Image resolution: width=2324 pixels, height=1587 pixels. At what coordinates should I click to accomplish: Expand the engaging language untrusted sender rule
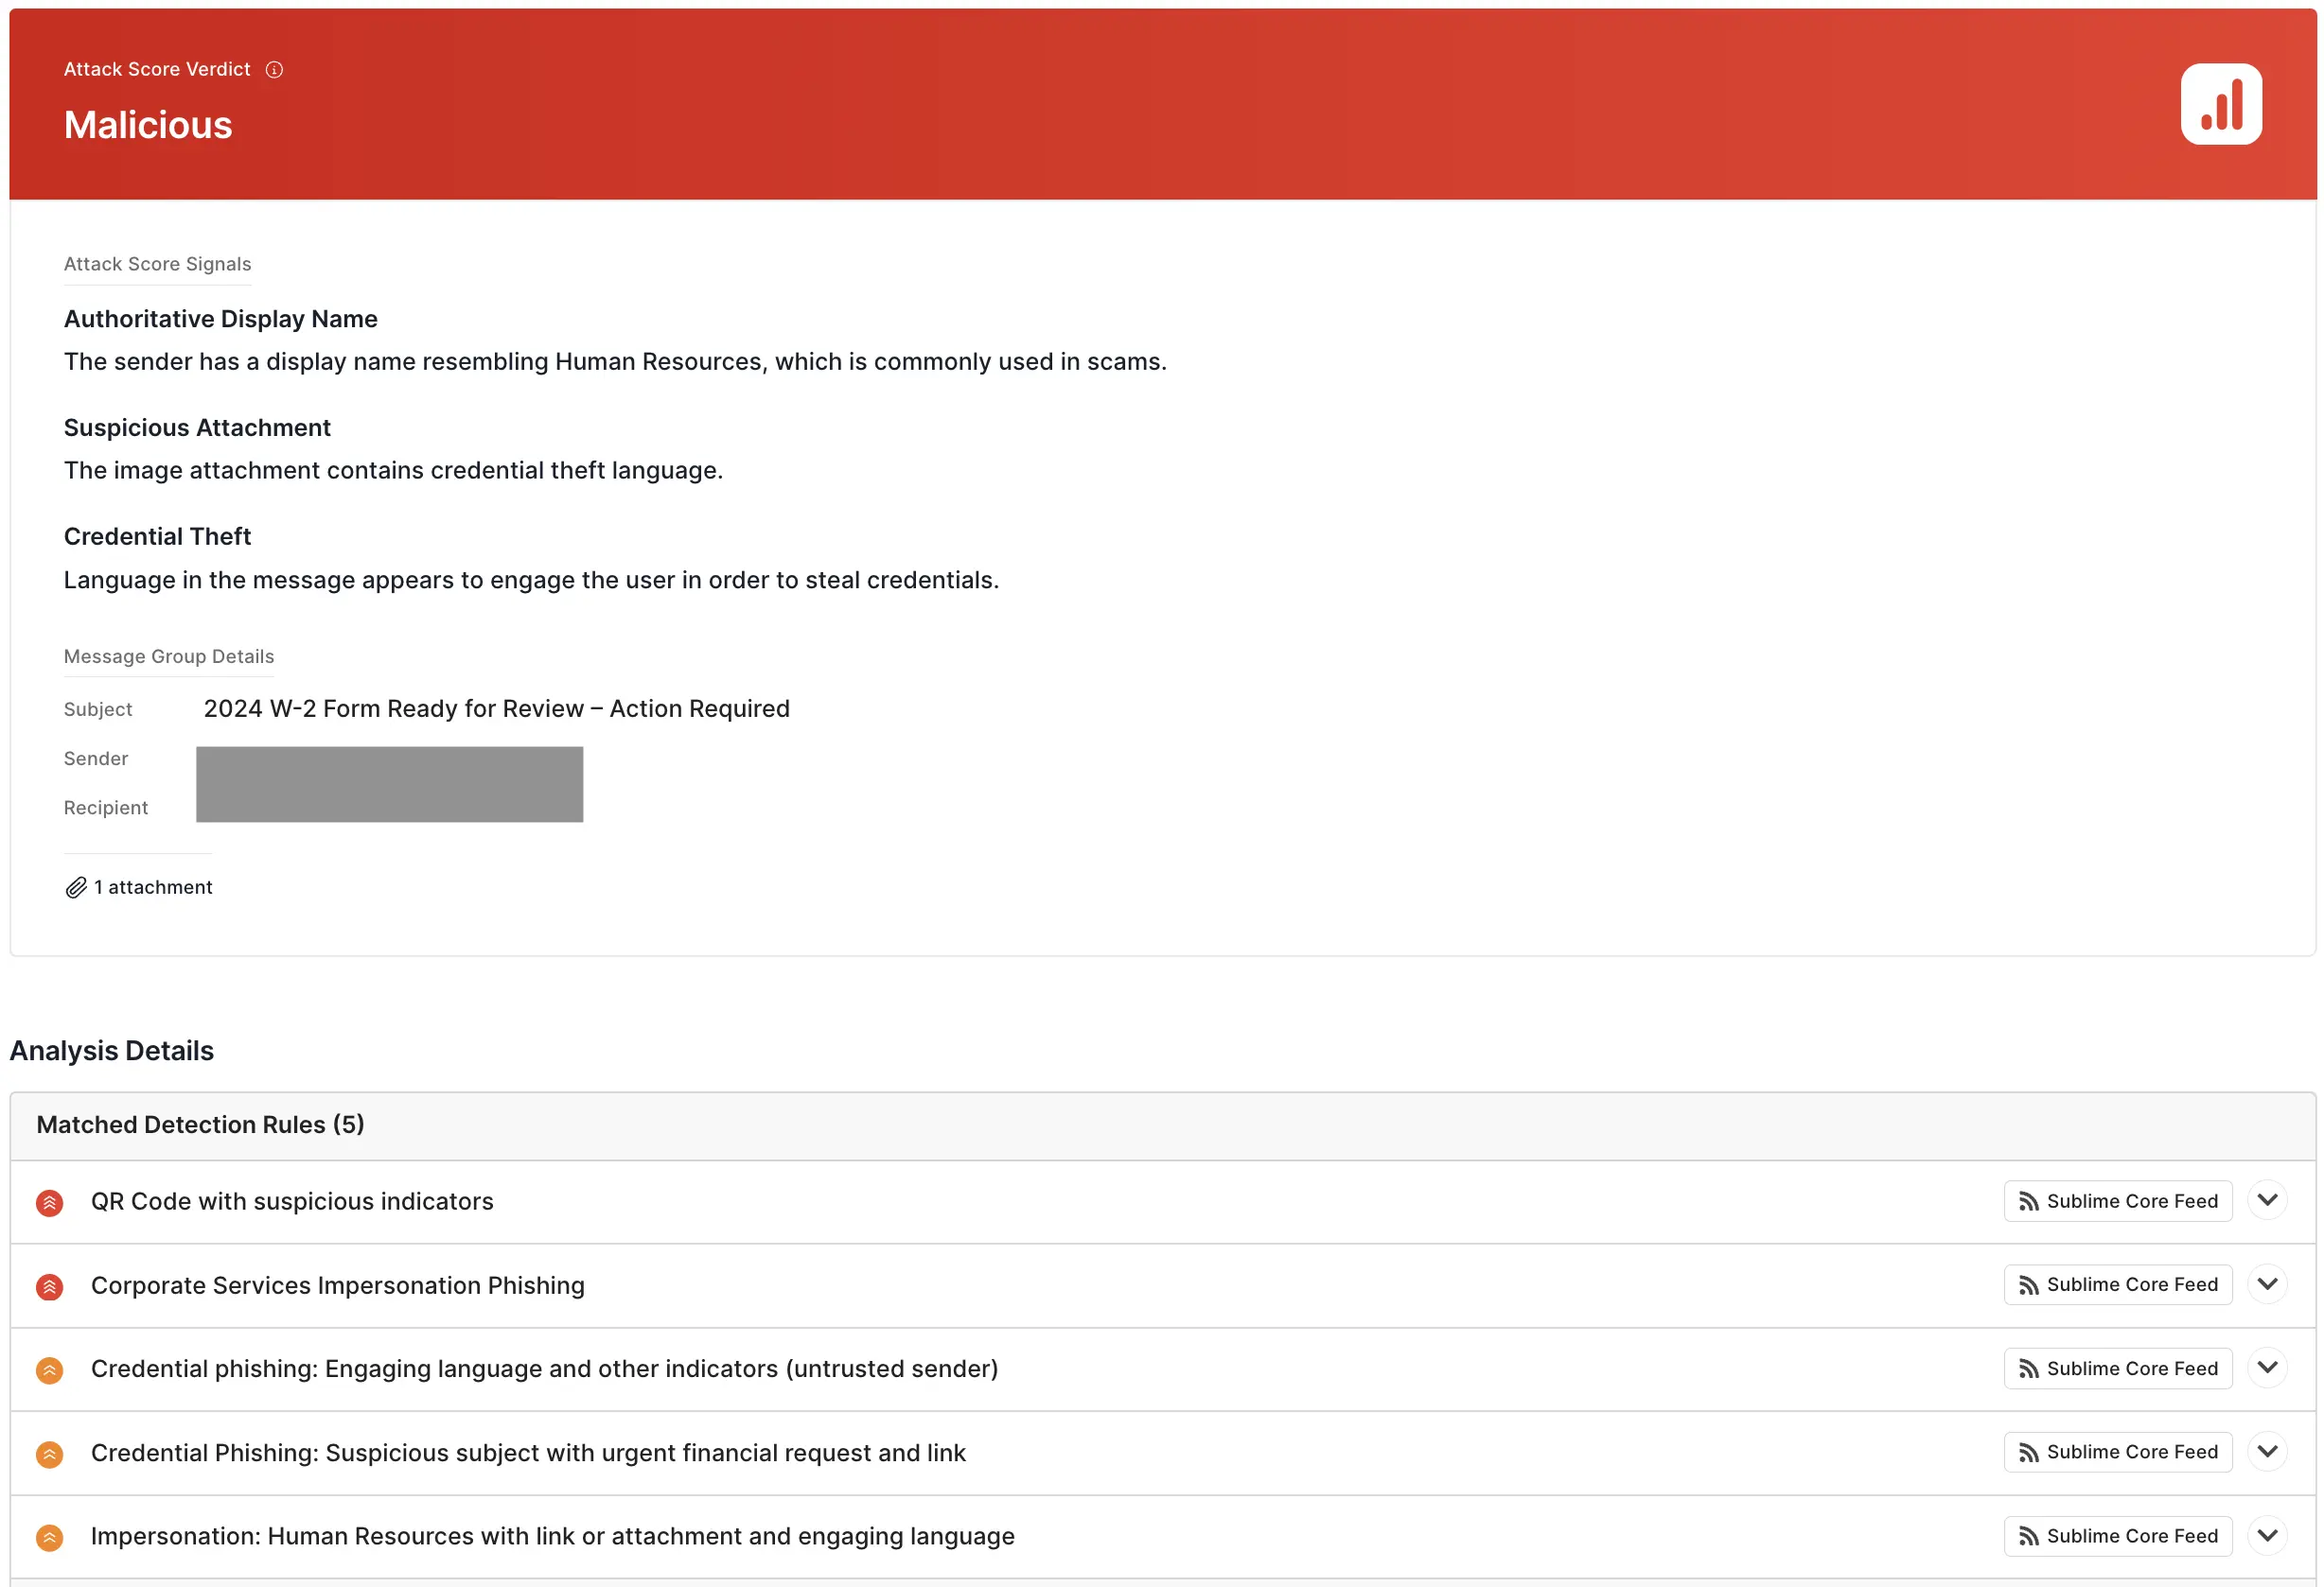coord(2266,1369)
